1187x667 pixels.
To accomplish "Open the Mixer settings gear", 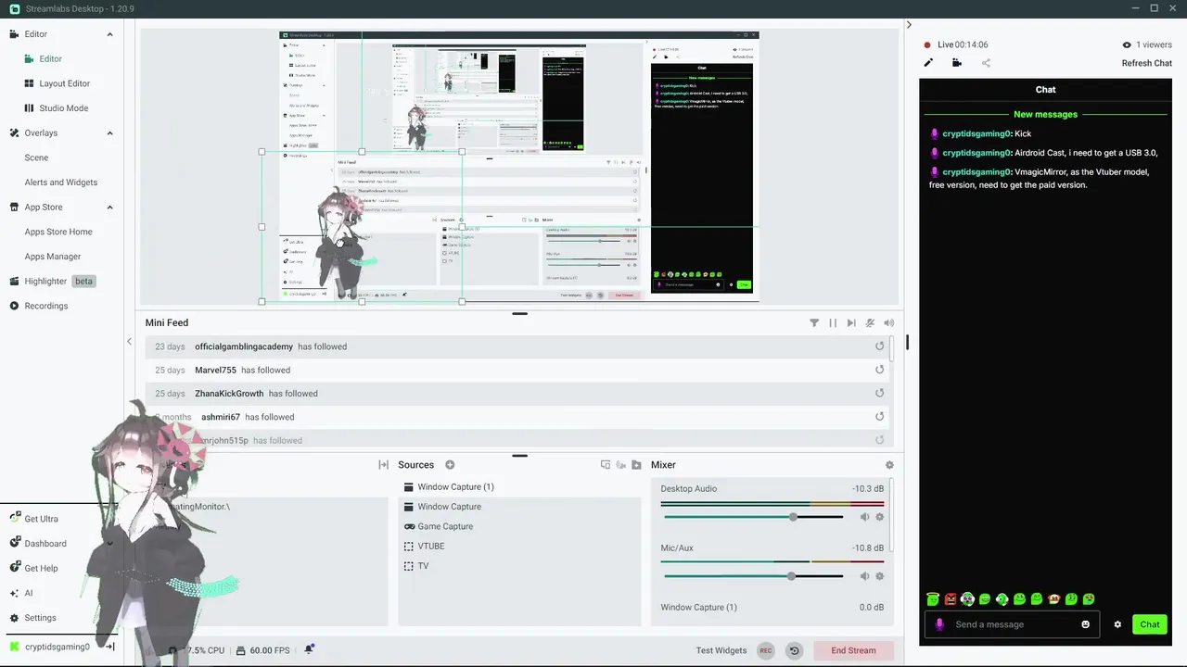I will (x=889, y=465).
